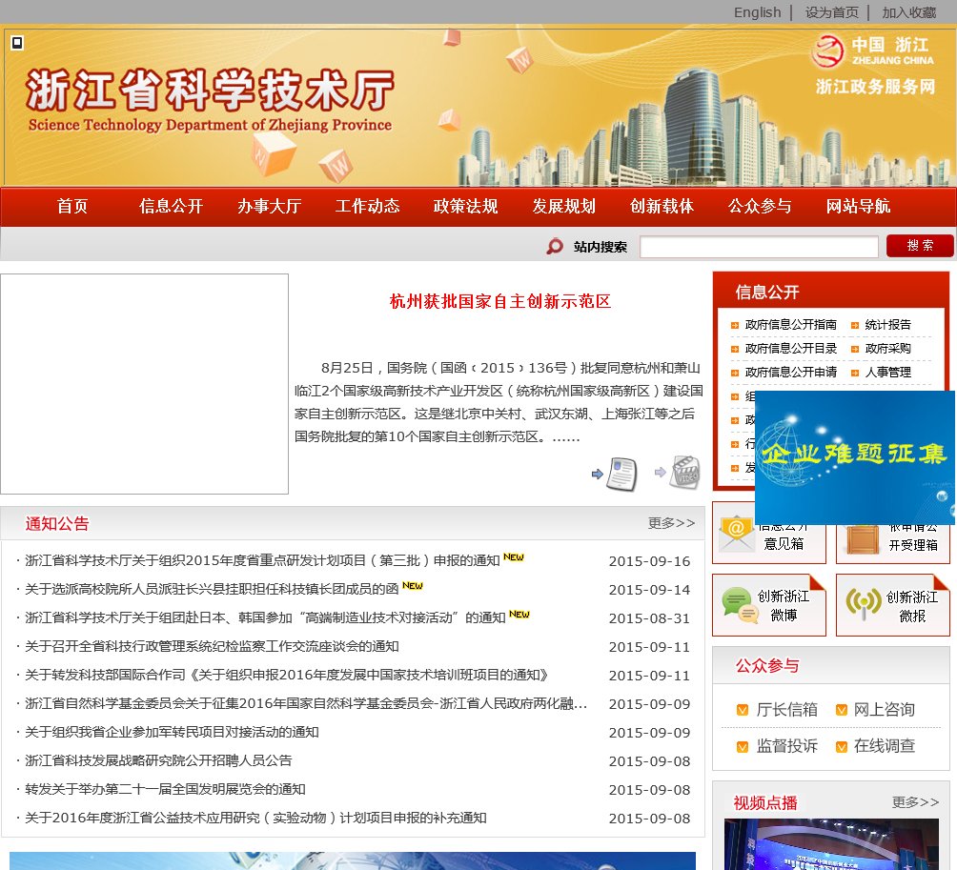Open the notice about 国家自然科学基金委员会
This screenshot has height=870, width=957.
[306, 704]
